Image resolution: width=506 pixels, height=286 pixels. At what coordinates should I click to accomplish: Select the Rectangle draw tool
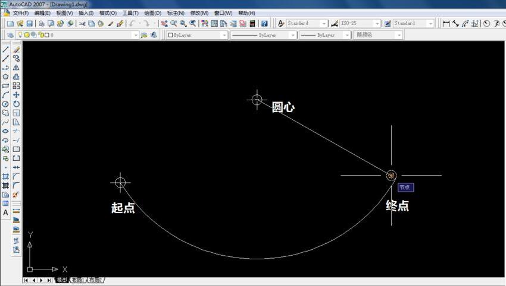click(x=5, y=86)
